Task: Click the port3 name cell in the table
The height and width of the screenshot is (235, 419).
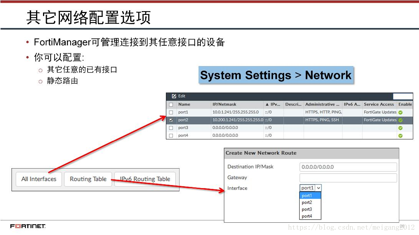Action: (x=183, y=127)
